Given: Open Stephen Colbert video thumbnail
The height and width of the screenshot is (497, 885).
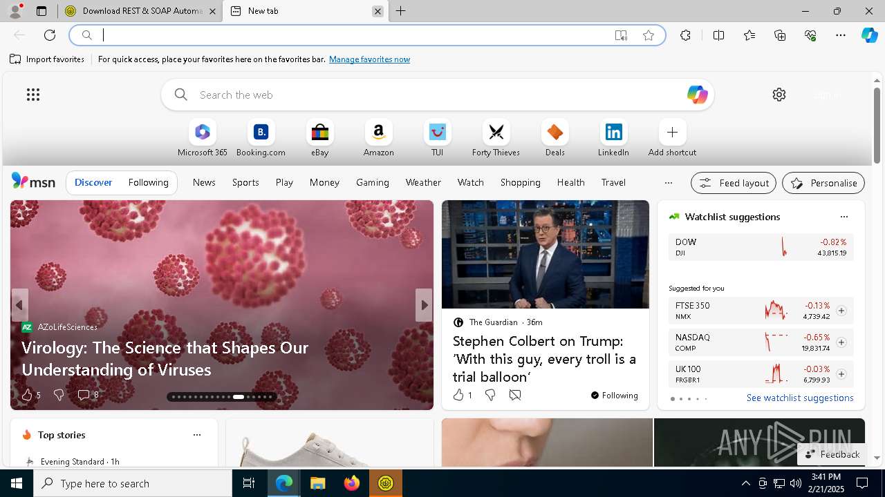Looking at the screenshot, I should pos(546,255).
